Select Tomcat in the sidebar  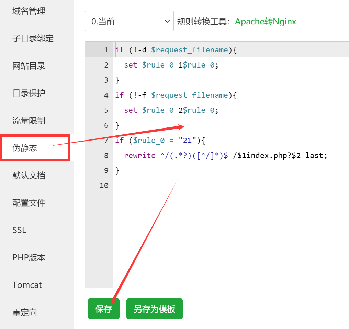point(27,285)
